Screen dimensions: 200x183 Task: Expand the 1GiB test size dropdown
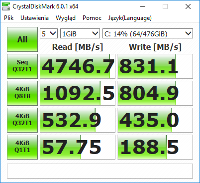80,33
